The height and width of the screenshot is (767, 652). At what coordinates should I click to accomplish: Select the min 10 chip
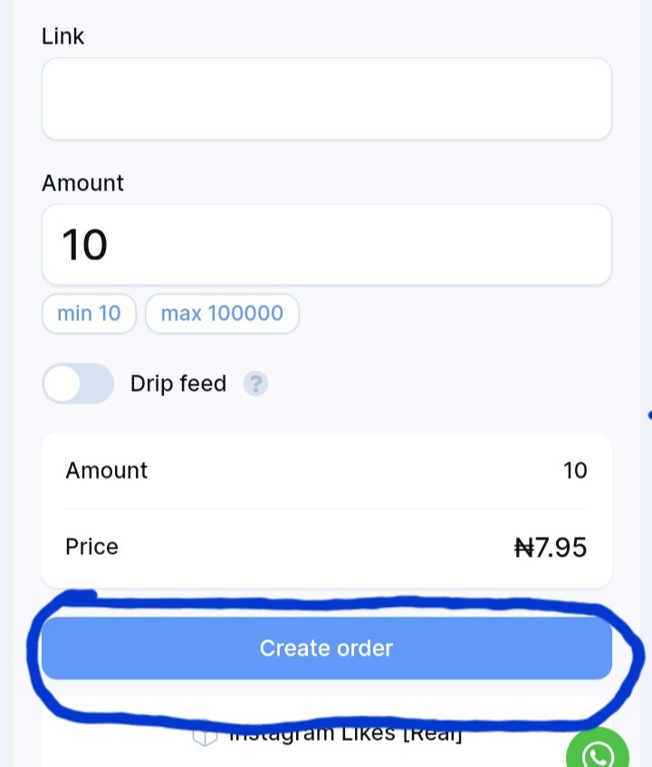(89, 314)
